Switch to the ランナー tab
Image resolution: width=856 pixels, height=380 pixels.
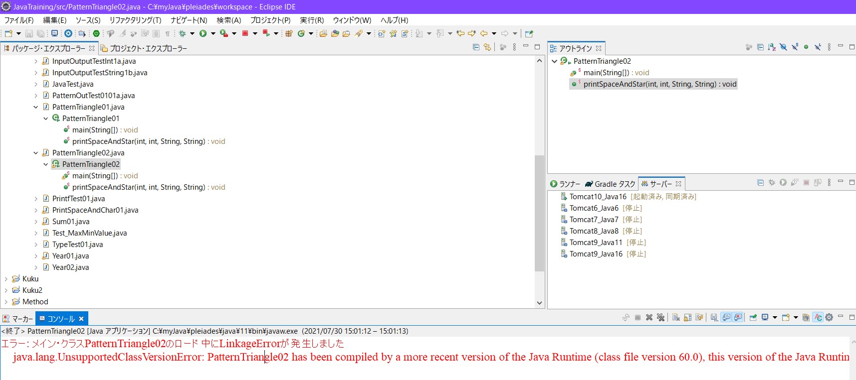(x=565, y=184)
